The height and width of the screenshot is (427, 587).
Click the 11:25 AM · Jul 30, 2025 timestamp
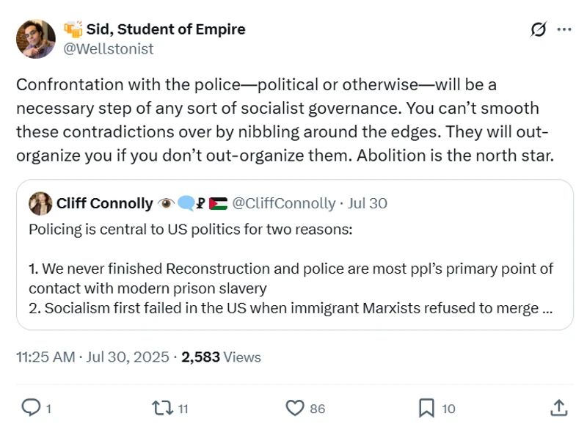pyautogui.click(x=94, y=357)
